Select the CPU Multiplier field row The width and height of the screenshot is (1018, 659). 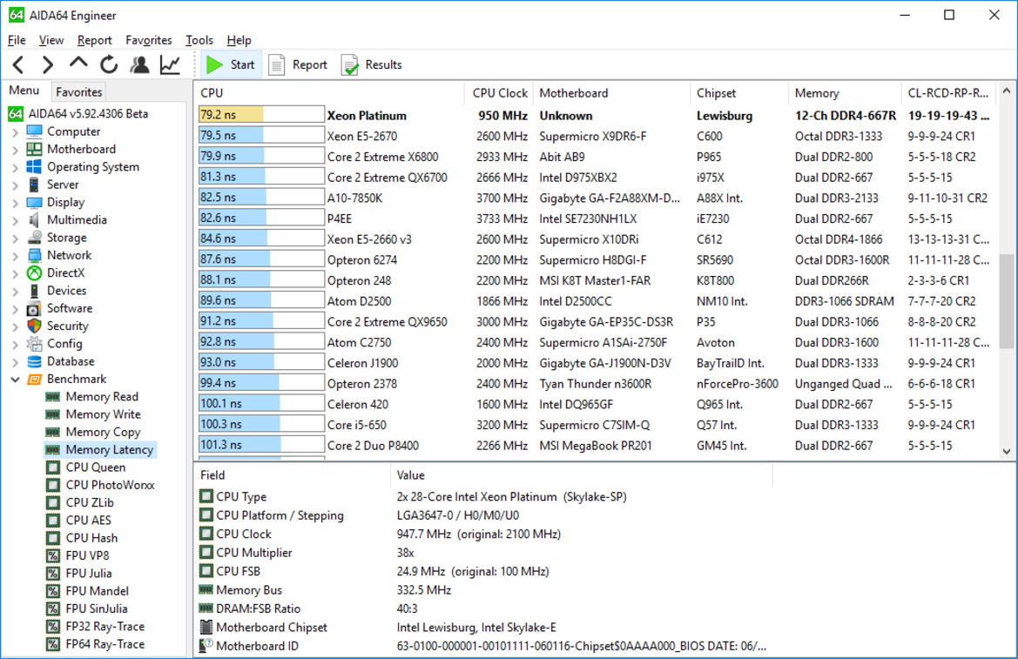pos(483,553)
